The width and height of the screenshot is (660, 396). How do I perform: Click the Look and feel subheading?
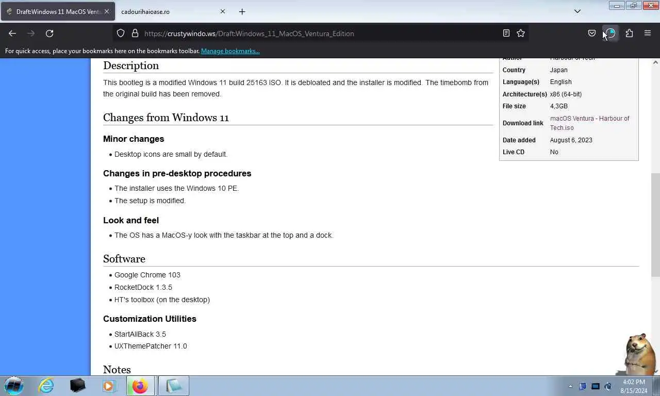click(131, 220)
